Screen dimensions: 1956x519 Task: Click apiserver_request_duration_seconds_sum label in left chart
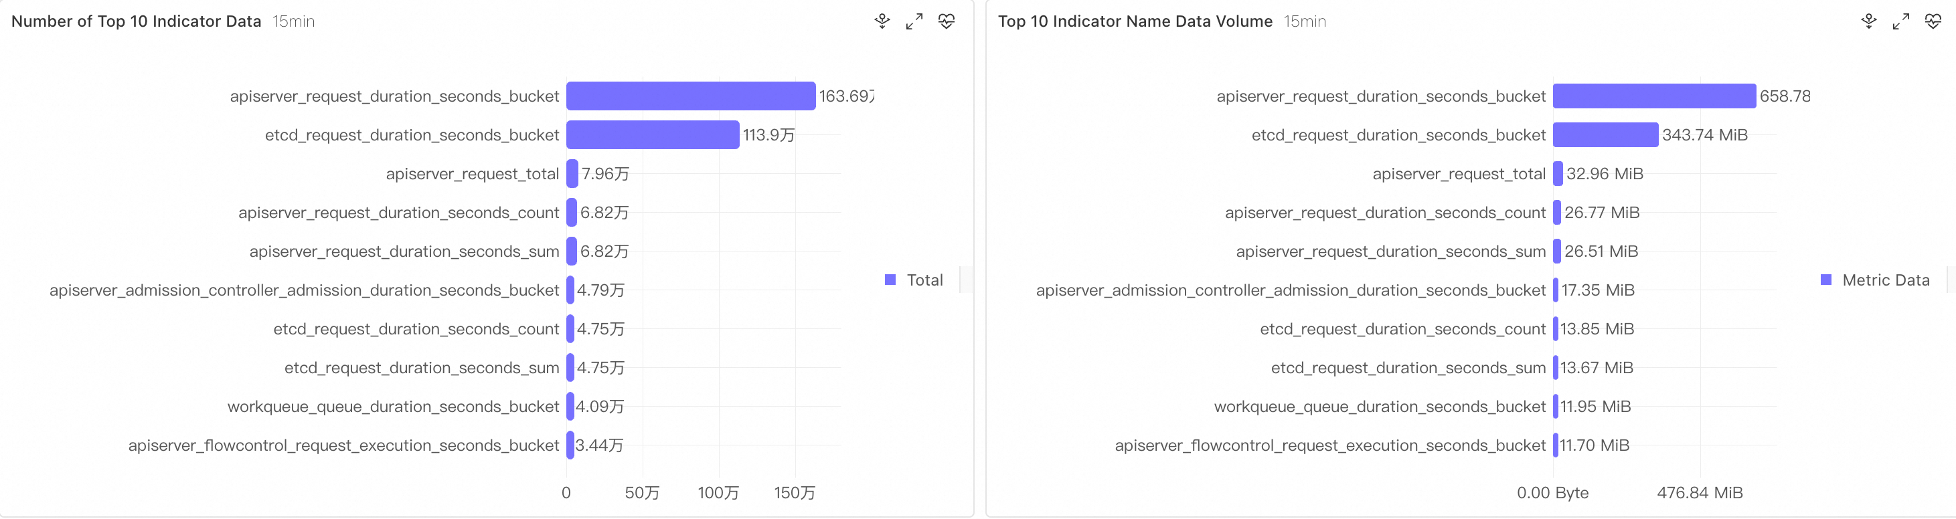tap(405, 251)
